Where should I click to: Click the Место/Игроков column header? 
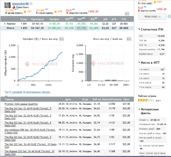point(112,99)
